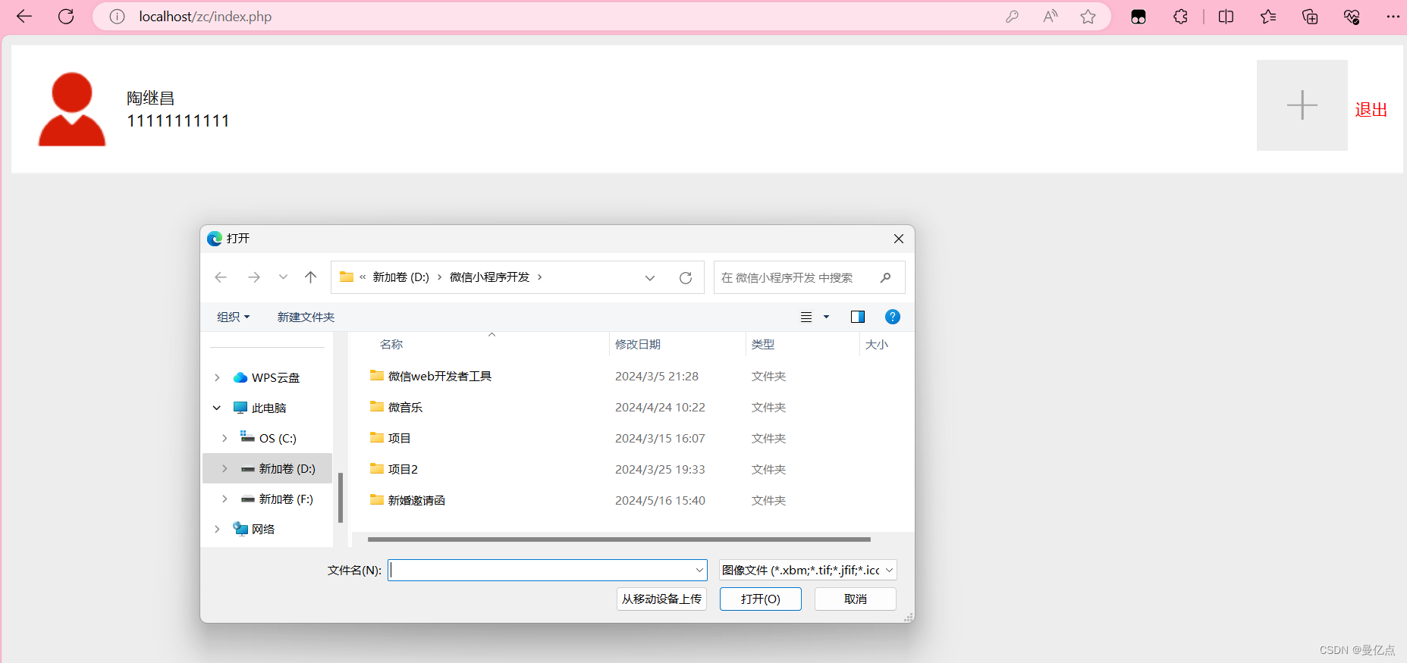Expand the 新加卷 (F:) drive node
Screen dimensions: 1407x663
(225, 499)
